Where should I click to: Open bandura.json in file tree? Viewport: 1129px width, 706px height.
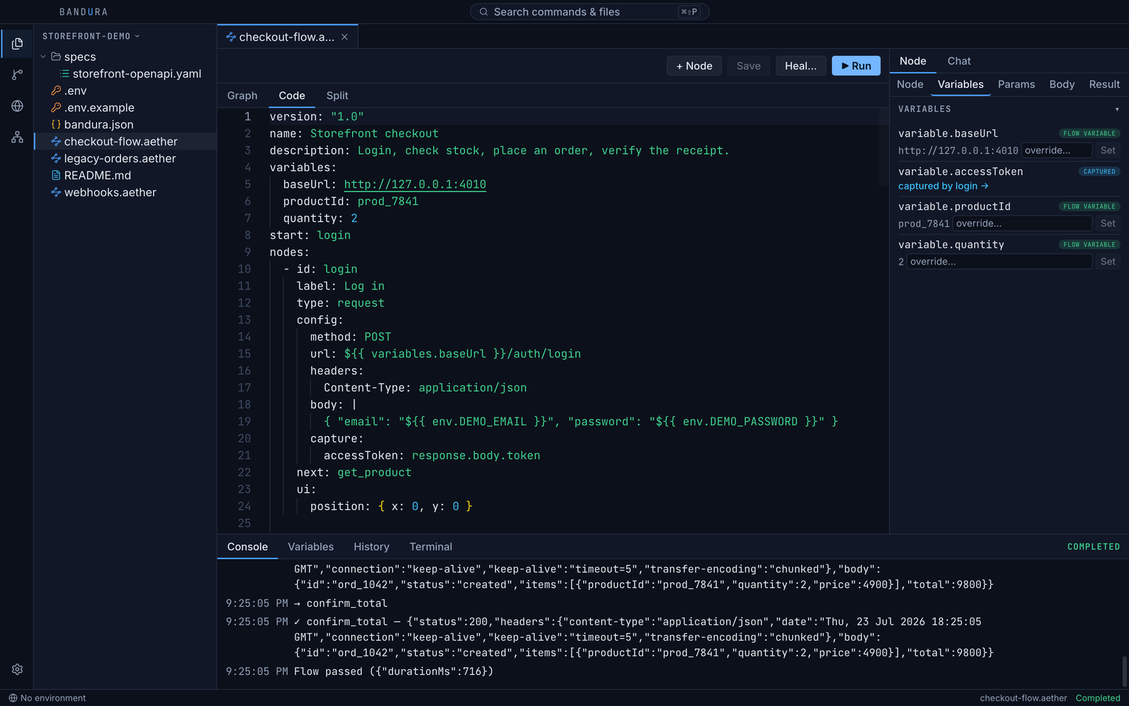[125, 124]
